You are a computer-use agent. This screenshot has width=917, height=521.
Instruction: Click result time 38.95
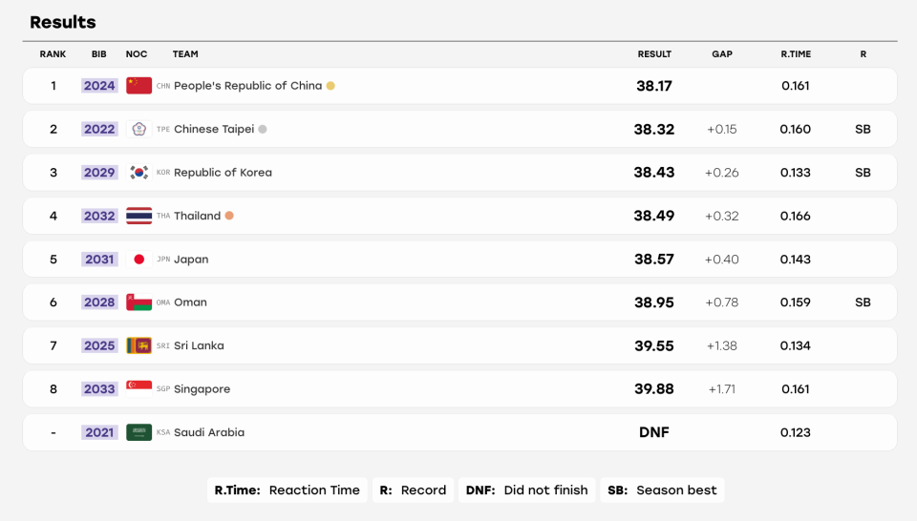(x=654, y=302)
